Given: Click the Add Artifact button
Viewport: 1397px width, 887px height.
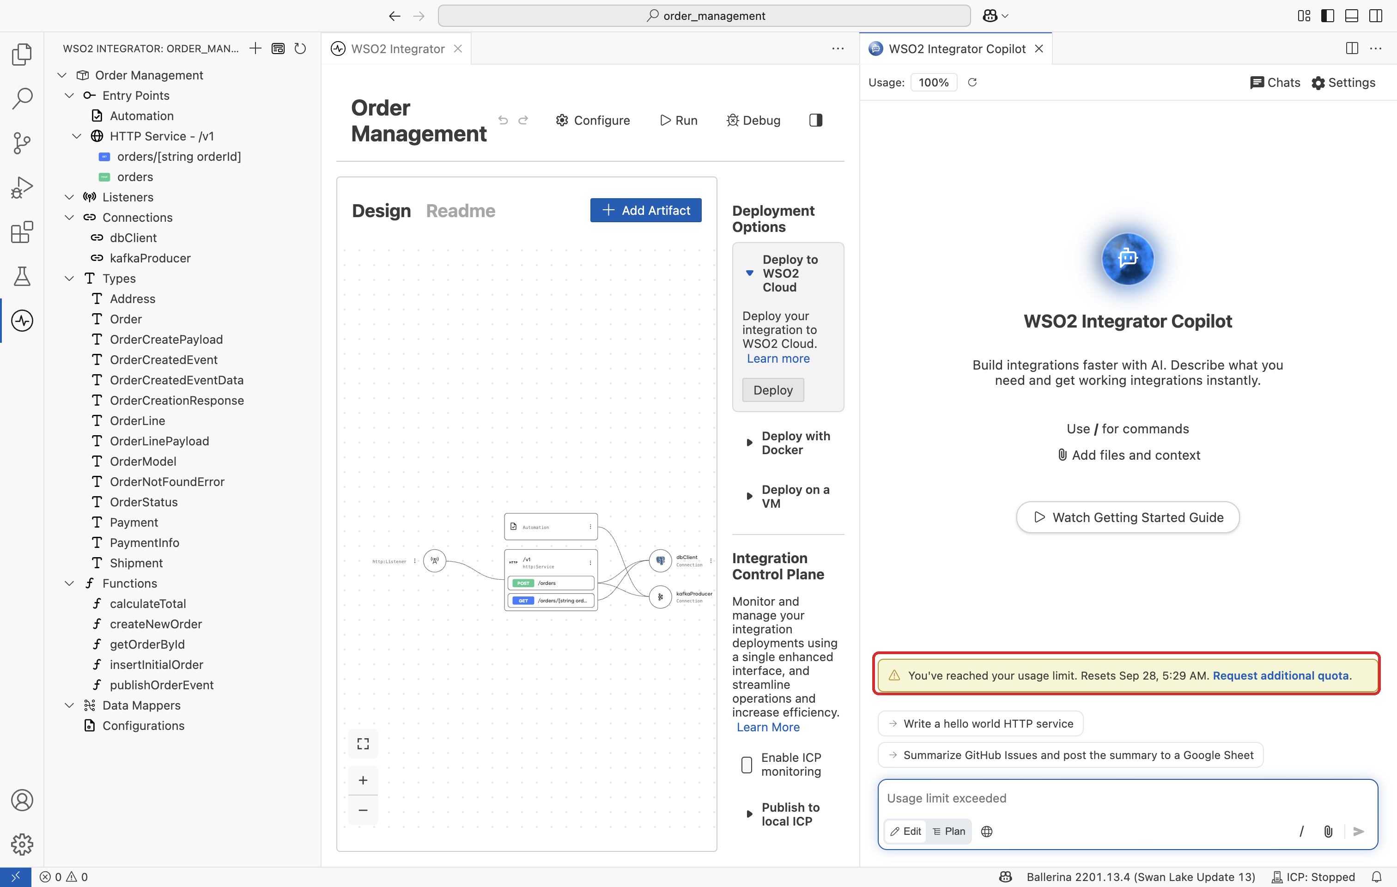Looking at the screenshot, I should coord(646,210).
